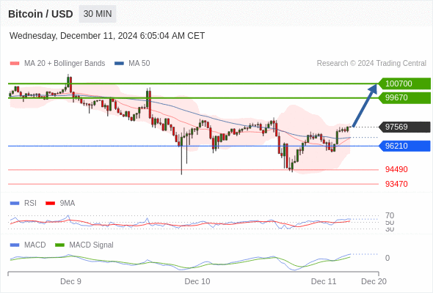Click the Dec 10 axis label

[x=197, y=281]
